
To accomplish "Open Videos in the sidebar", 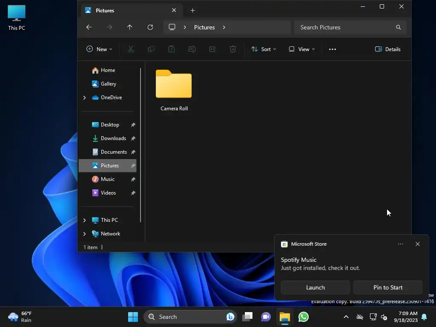I will pyautogui.click(x=107, y=193).
